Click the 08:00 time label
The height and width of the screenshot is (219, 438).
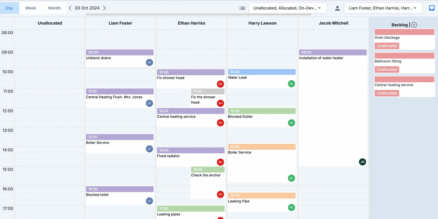(x=7, y=33)
